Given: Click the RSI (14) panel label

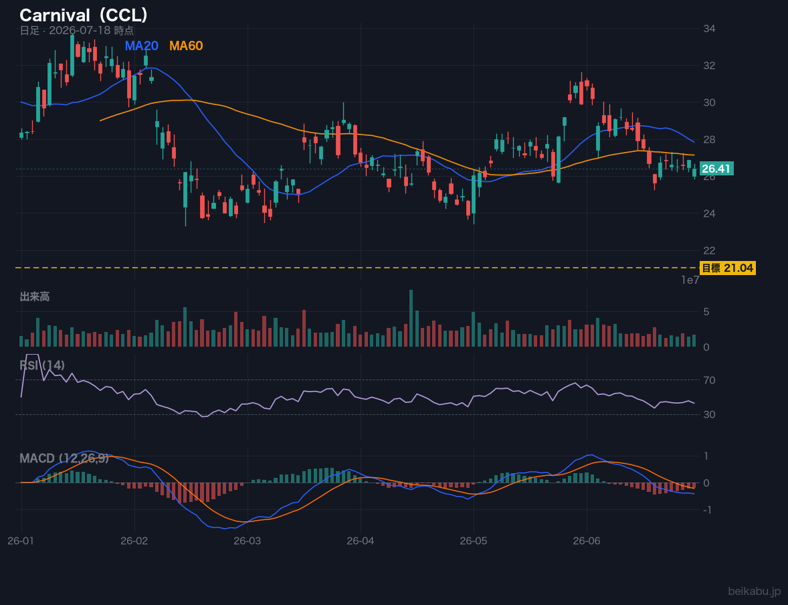Looking at the screenshot, I should point(42,365).
